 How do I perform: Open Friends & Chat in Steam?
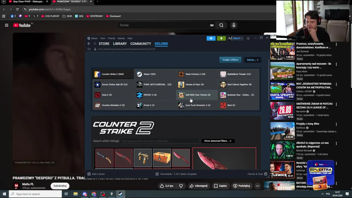point(257,174)
